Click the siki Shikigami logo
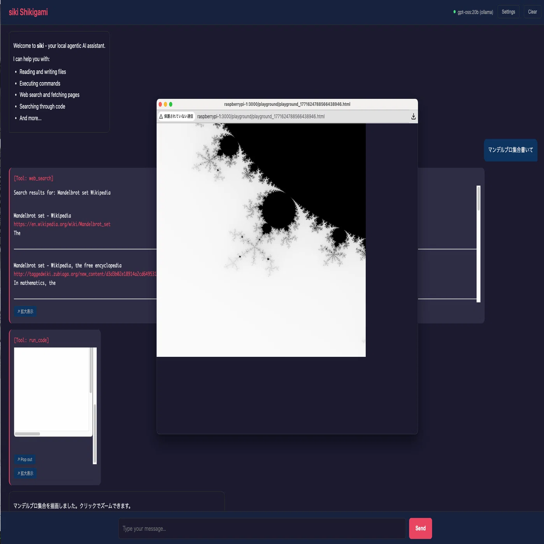 point(28,12)
